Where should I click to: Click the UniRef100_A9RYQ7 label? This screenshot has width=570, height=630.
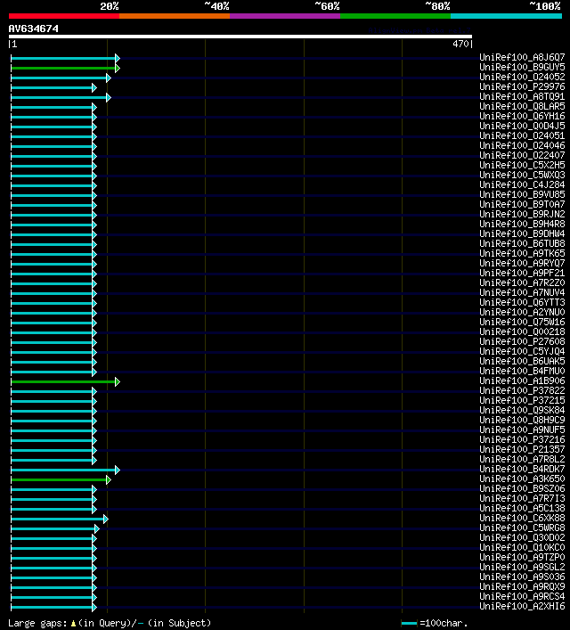point(522,263)
